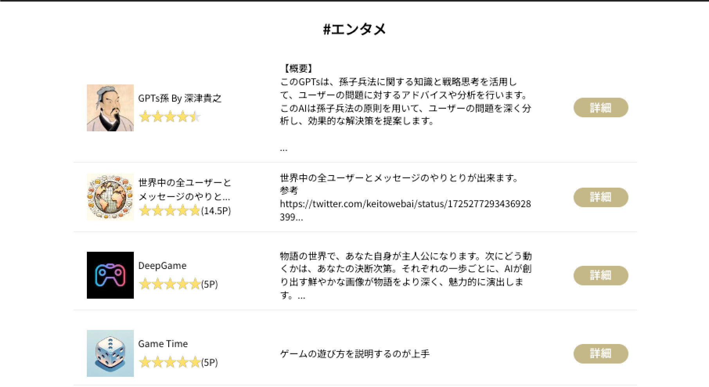Click the Sun Tzu portrait icon
The image size is (709, 387).
click(110, 108)
